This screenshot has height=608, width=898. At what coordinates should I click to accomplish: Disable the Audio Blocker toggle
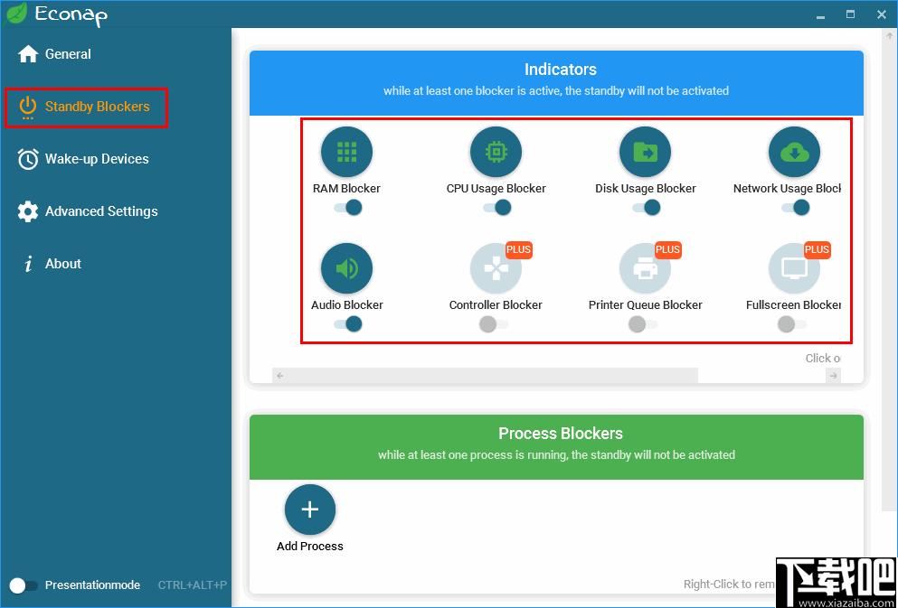pyautogui.click(x=348, y=324)
